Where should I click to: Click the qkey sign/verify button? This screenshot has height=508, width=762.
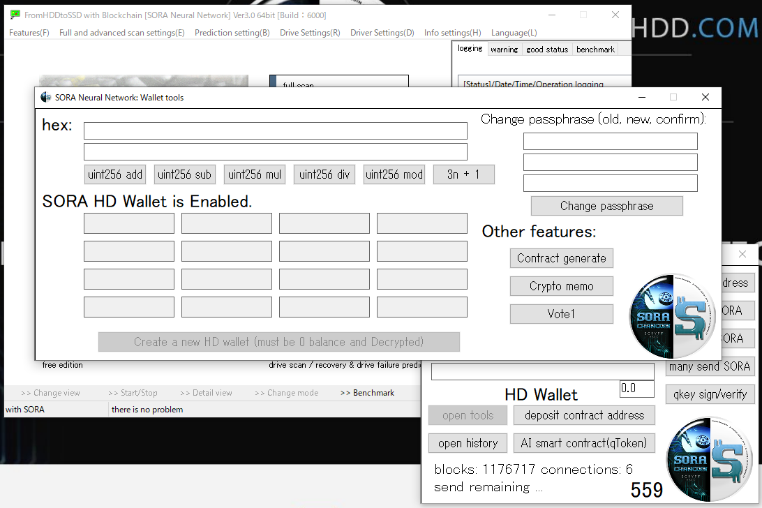[710, 394]
